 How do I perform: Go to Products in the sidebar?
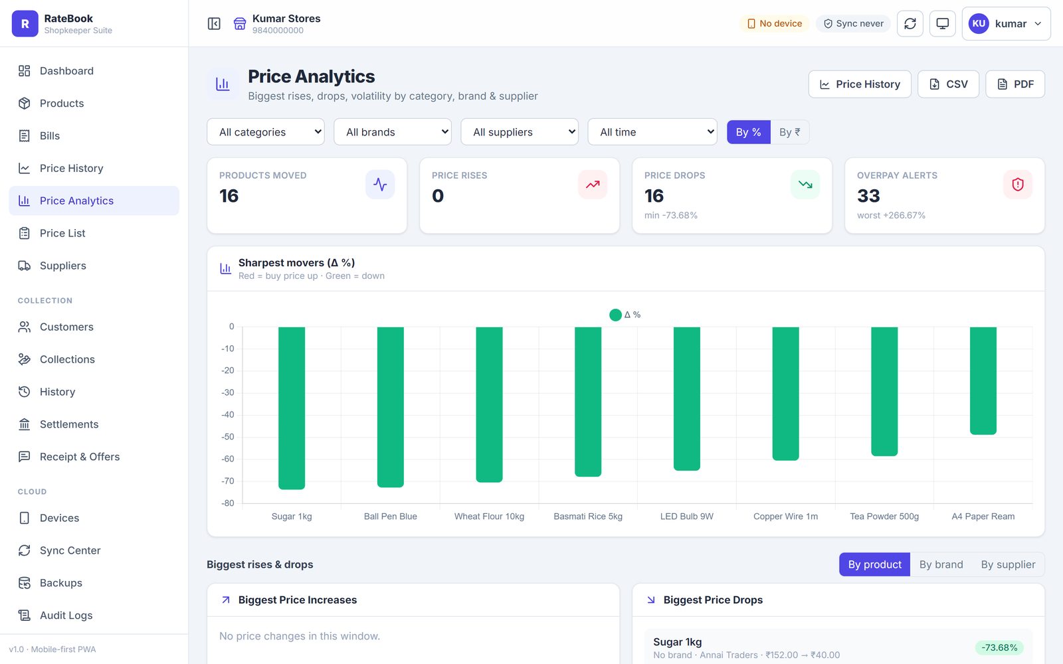94,104
